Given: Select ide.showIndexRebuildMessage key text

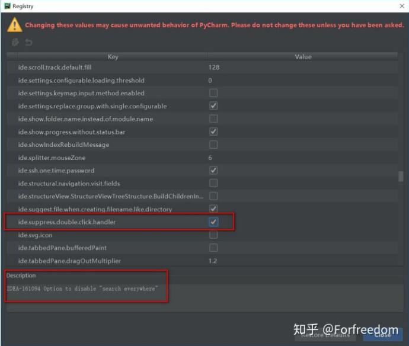Looking at the screenshot, I should click(x=63, y=145).
